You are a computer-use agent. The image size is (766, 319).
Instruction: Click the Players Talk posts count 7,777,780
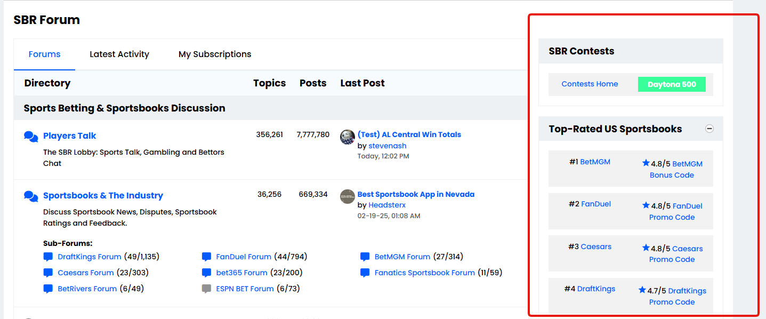point(313,134)
